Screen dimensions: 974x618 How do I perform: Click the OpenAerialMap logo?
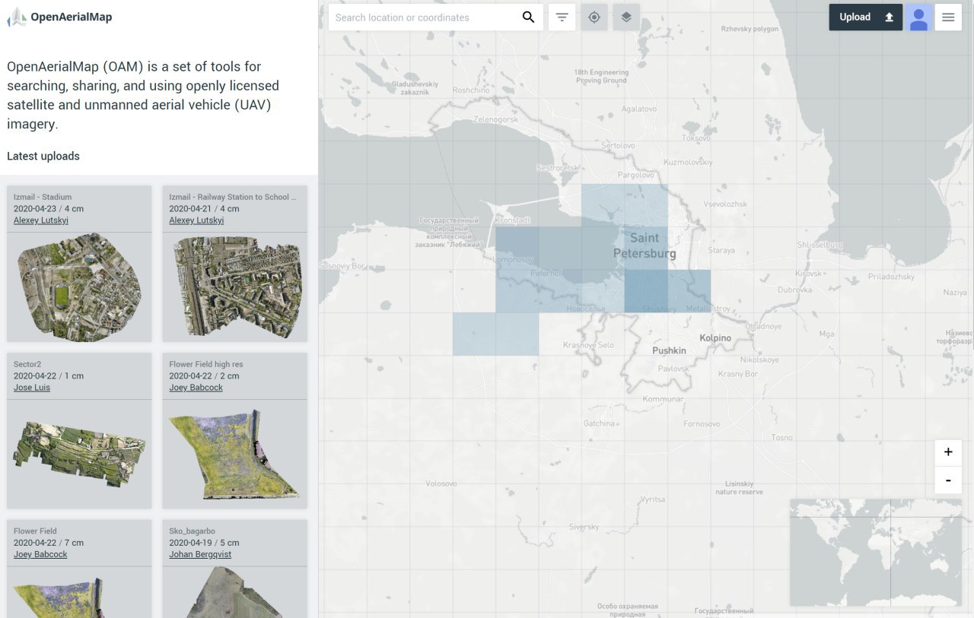pos(59,17)
